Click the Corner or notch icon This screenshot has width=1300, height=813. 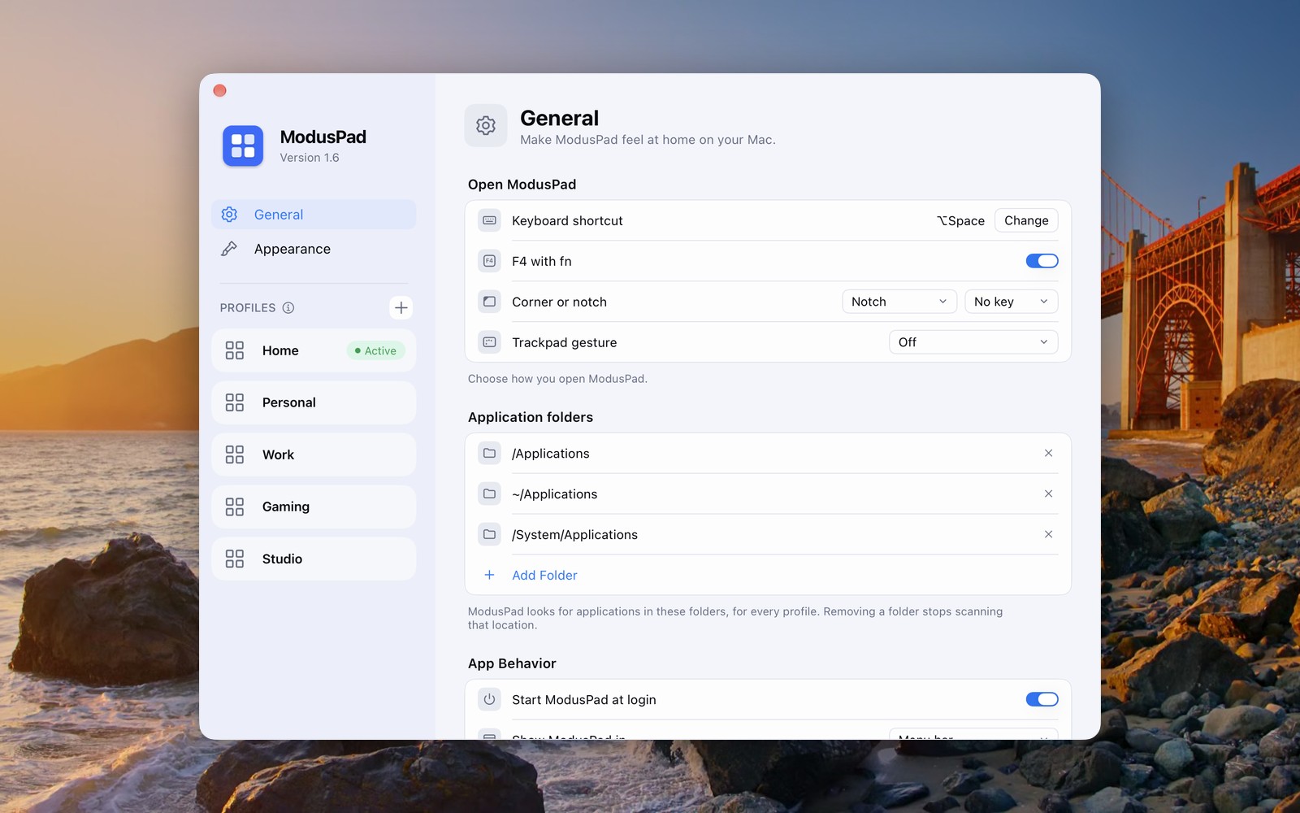489,302
